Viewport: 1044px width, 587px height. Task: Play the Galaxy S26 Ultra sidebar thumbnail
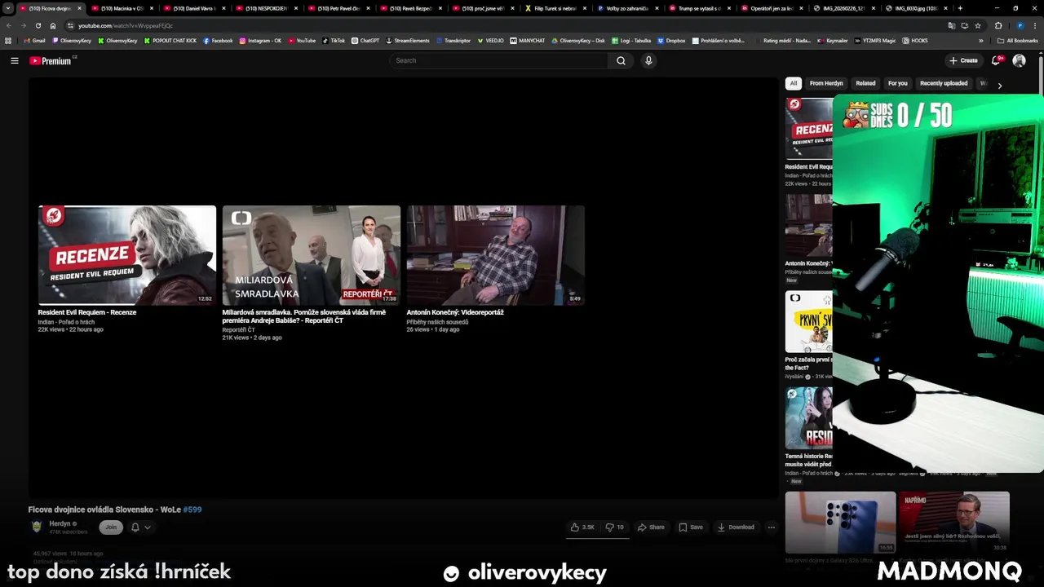(x=840, y=523)
